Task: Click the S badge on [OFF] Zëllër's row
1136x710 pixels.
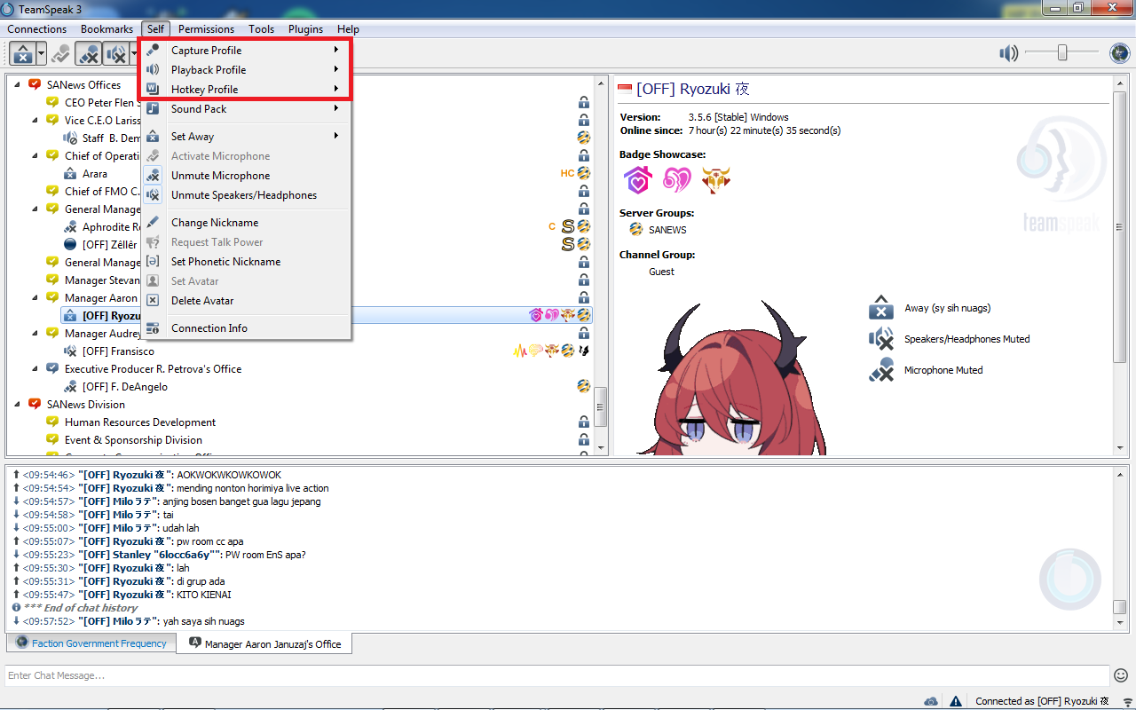Action: pyautogui.click(x=568, y=245)
